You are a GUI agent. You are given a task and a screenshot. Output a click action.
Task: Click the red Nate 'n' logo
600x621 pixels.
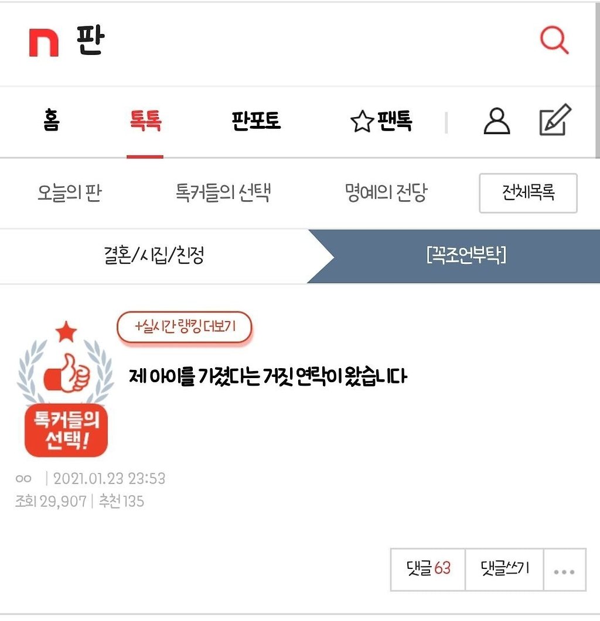coord(43,42)
